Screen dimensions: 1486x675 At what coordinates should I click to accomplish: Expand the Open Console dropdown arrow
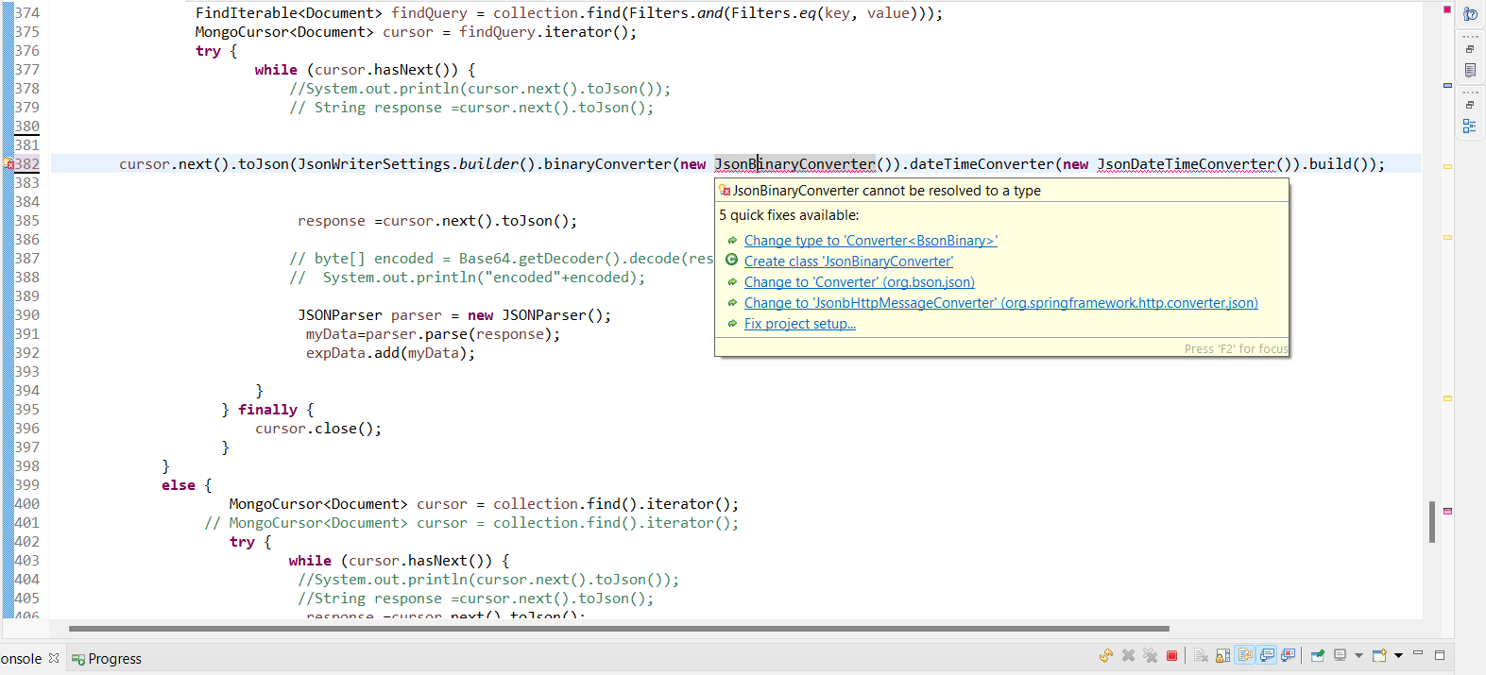coord(1398,655)
